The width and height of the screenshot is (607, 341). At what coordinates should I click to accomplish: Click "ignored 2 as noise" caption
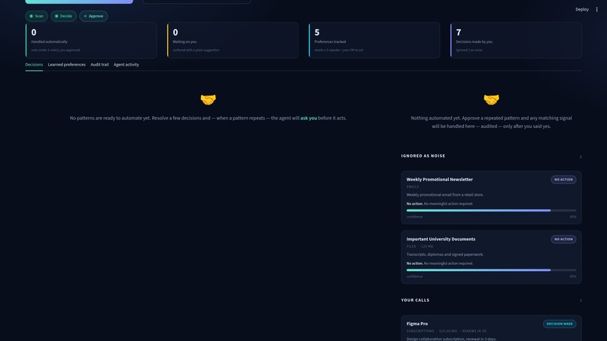pos(469,50)
